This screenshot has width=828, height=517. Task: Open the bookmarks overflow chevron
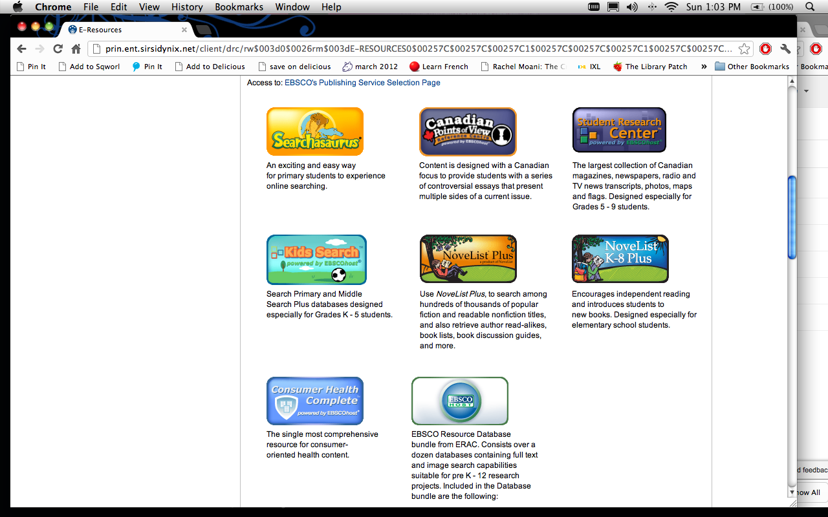[703, 66]
